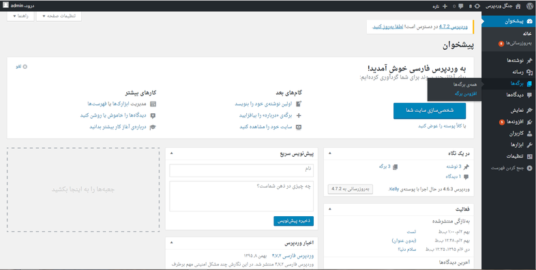Click the admin avatar in top bar

(6, 5)
